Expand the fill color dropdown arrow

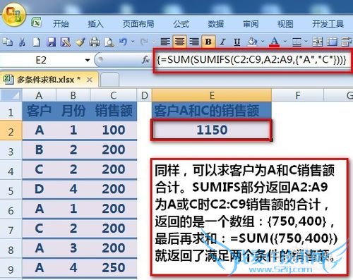click(x=263, y=42)
